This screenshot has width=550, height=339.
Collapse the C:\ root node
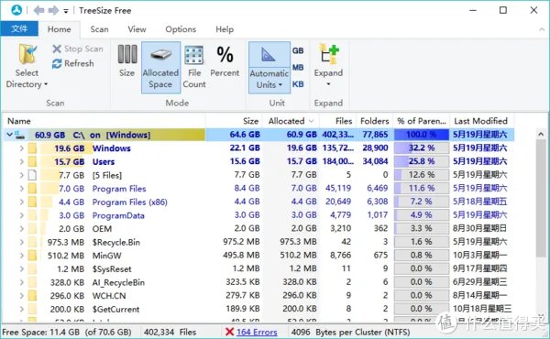click(x=10, y=135)
